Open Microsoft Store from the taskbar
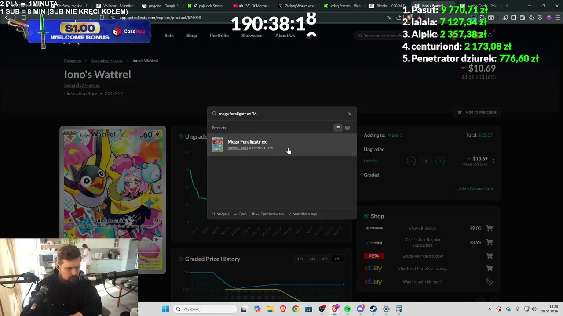This screenshot has width=563, height=316. [x=309, y=309]
